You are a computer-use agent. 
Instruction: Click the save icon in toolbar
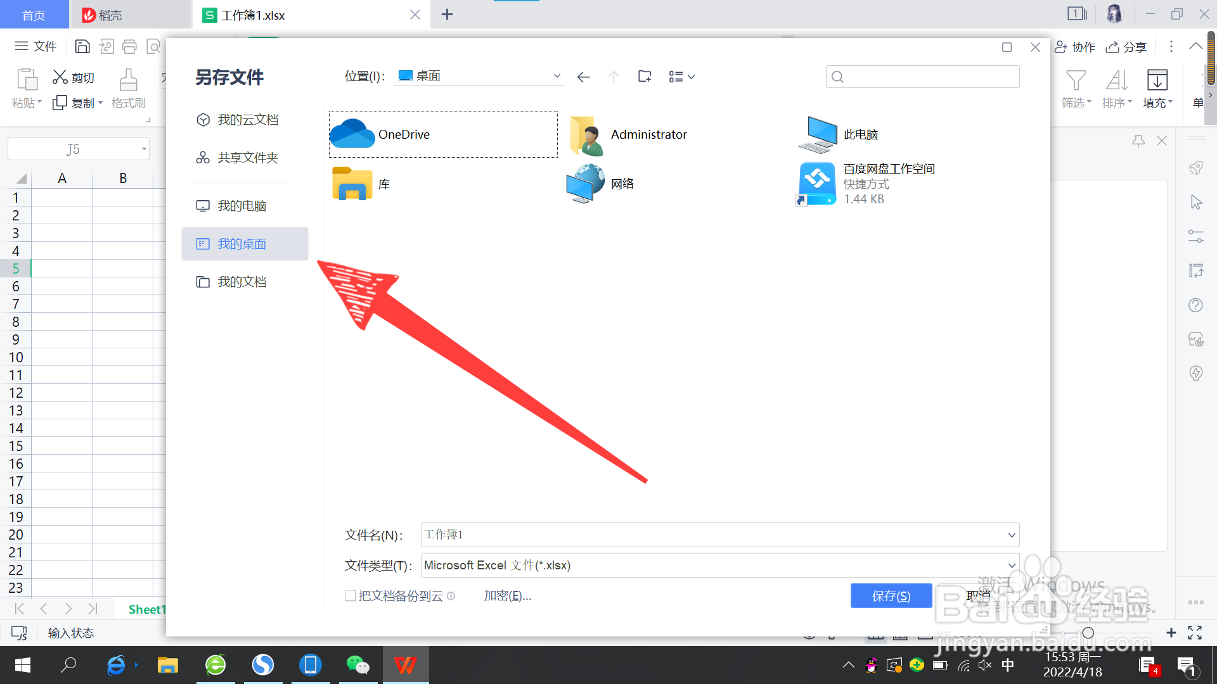pos(82,46)
